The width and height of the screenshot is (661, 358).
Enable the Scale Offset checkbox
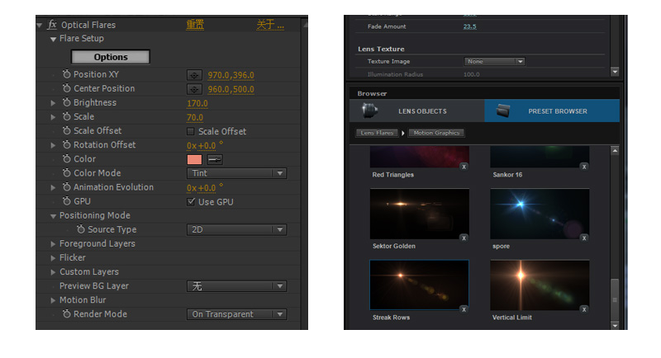tap(191, 132)
